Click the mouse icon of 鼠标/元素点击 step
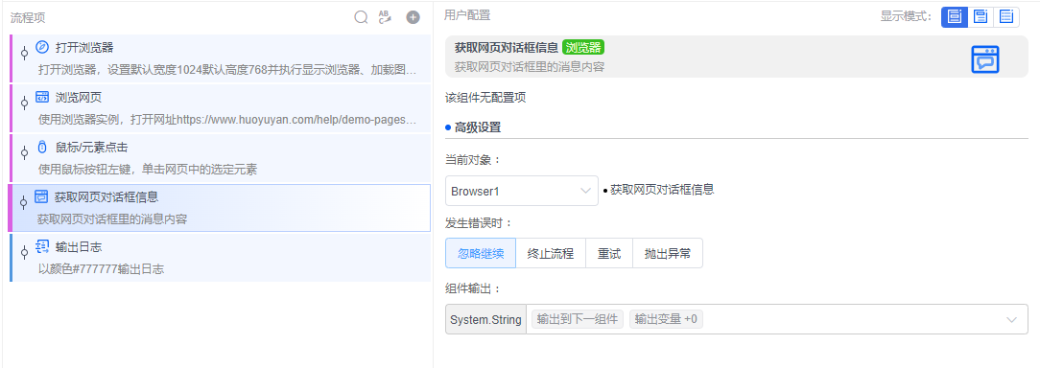Screen dimensions: 1040x368 (x=42, y=148)
